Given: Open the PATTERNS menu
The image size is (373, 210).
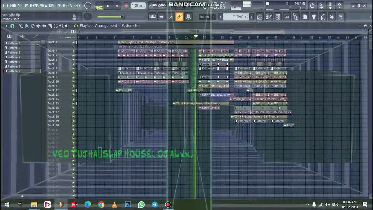Looking at the screenshot, I should (32, 6).
